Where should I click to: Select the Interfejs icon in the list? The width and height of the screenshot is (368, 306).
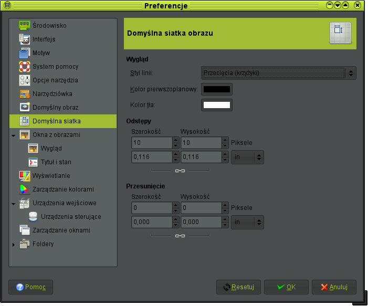[x=25, y=39]
